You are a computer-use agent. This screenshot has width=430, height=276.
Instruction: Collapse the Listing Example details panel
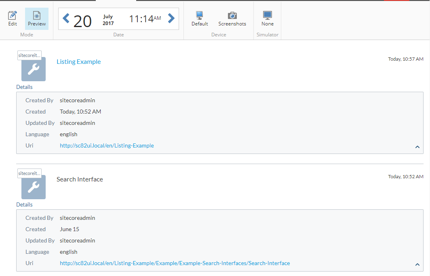point(417,147)
